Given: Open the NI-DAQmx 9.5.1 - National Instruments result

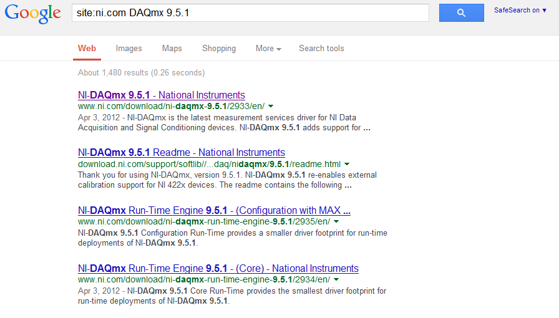Looking at the screenshot, I should [162, 95].
